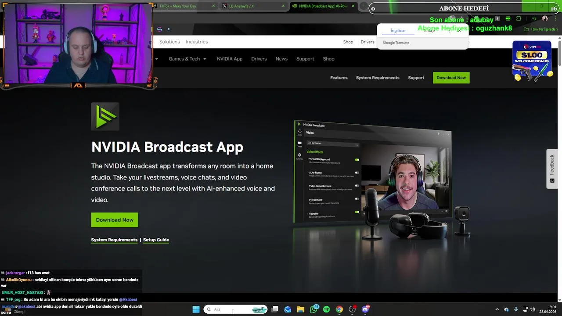The height and width of the screenshot is (316, 562).
Task: Open the Chrome profile avatar
Action: point(545,18)
